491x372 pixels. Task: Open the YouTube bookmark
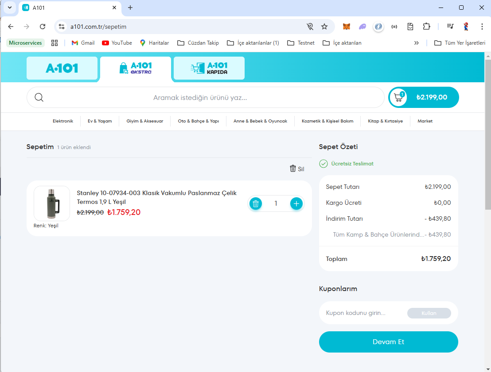pyautogui.click(x=117, y=43)
